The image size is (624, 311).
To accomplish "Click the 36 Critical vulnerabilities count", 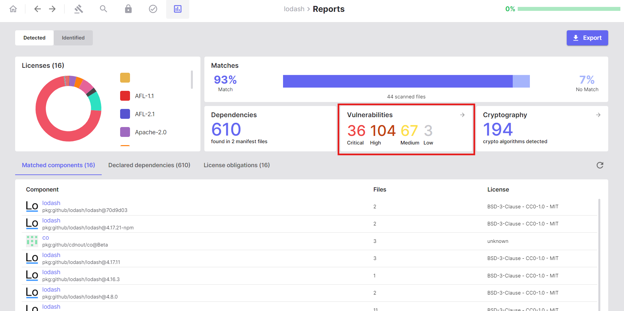I will click(356, 131).
